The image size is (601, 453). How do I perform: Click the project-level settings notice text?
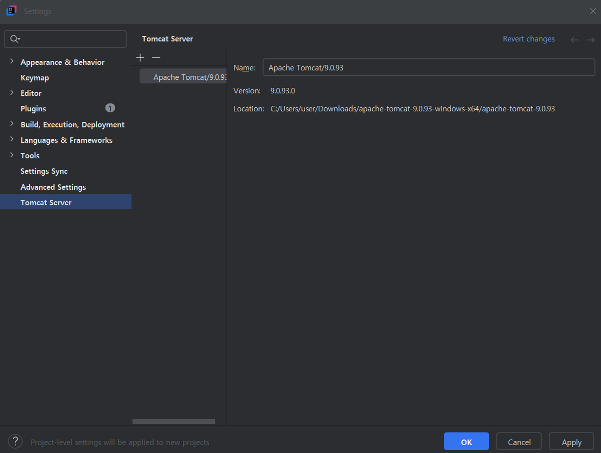120,442
